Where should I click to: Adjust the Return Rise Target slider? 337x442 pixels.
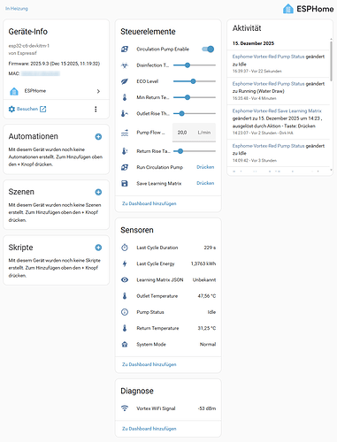pyautogui.click(x=195, y=151)
